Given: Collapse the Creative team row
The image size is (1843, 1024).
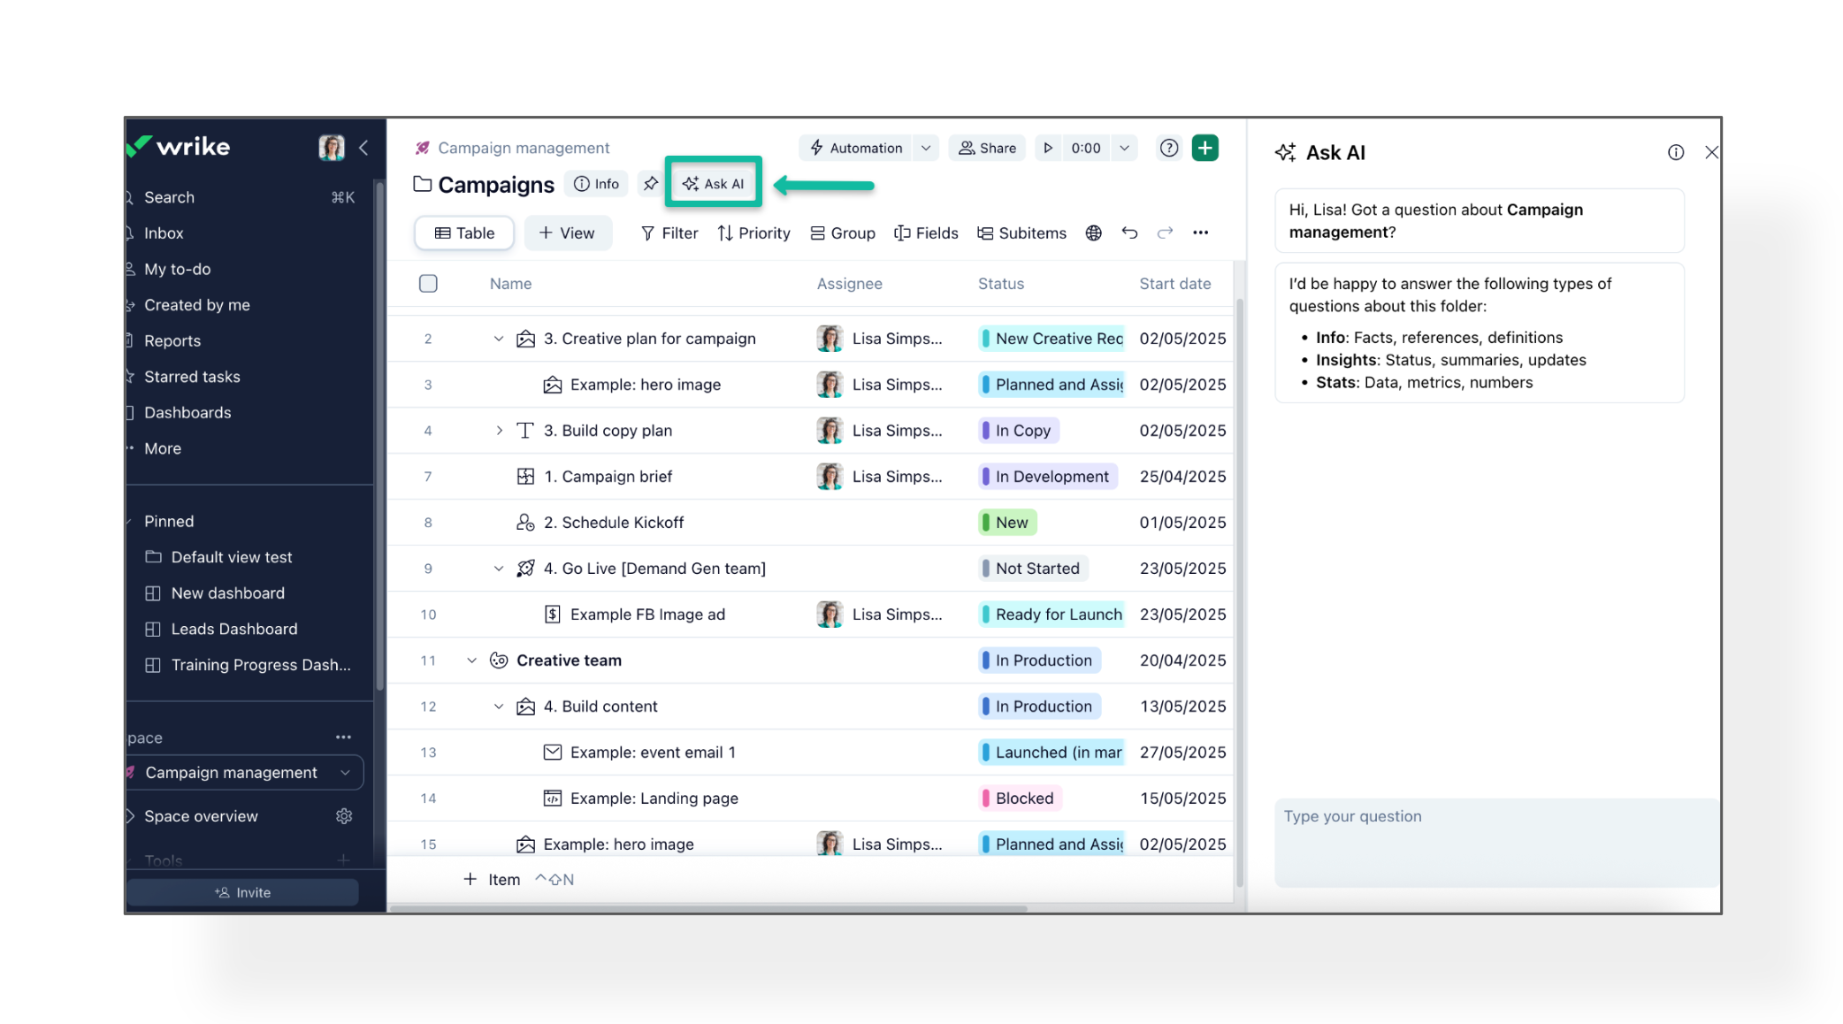Looking at the screenshot, I should click(x=471, y=661).
